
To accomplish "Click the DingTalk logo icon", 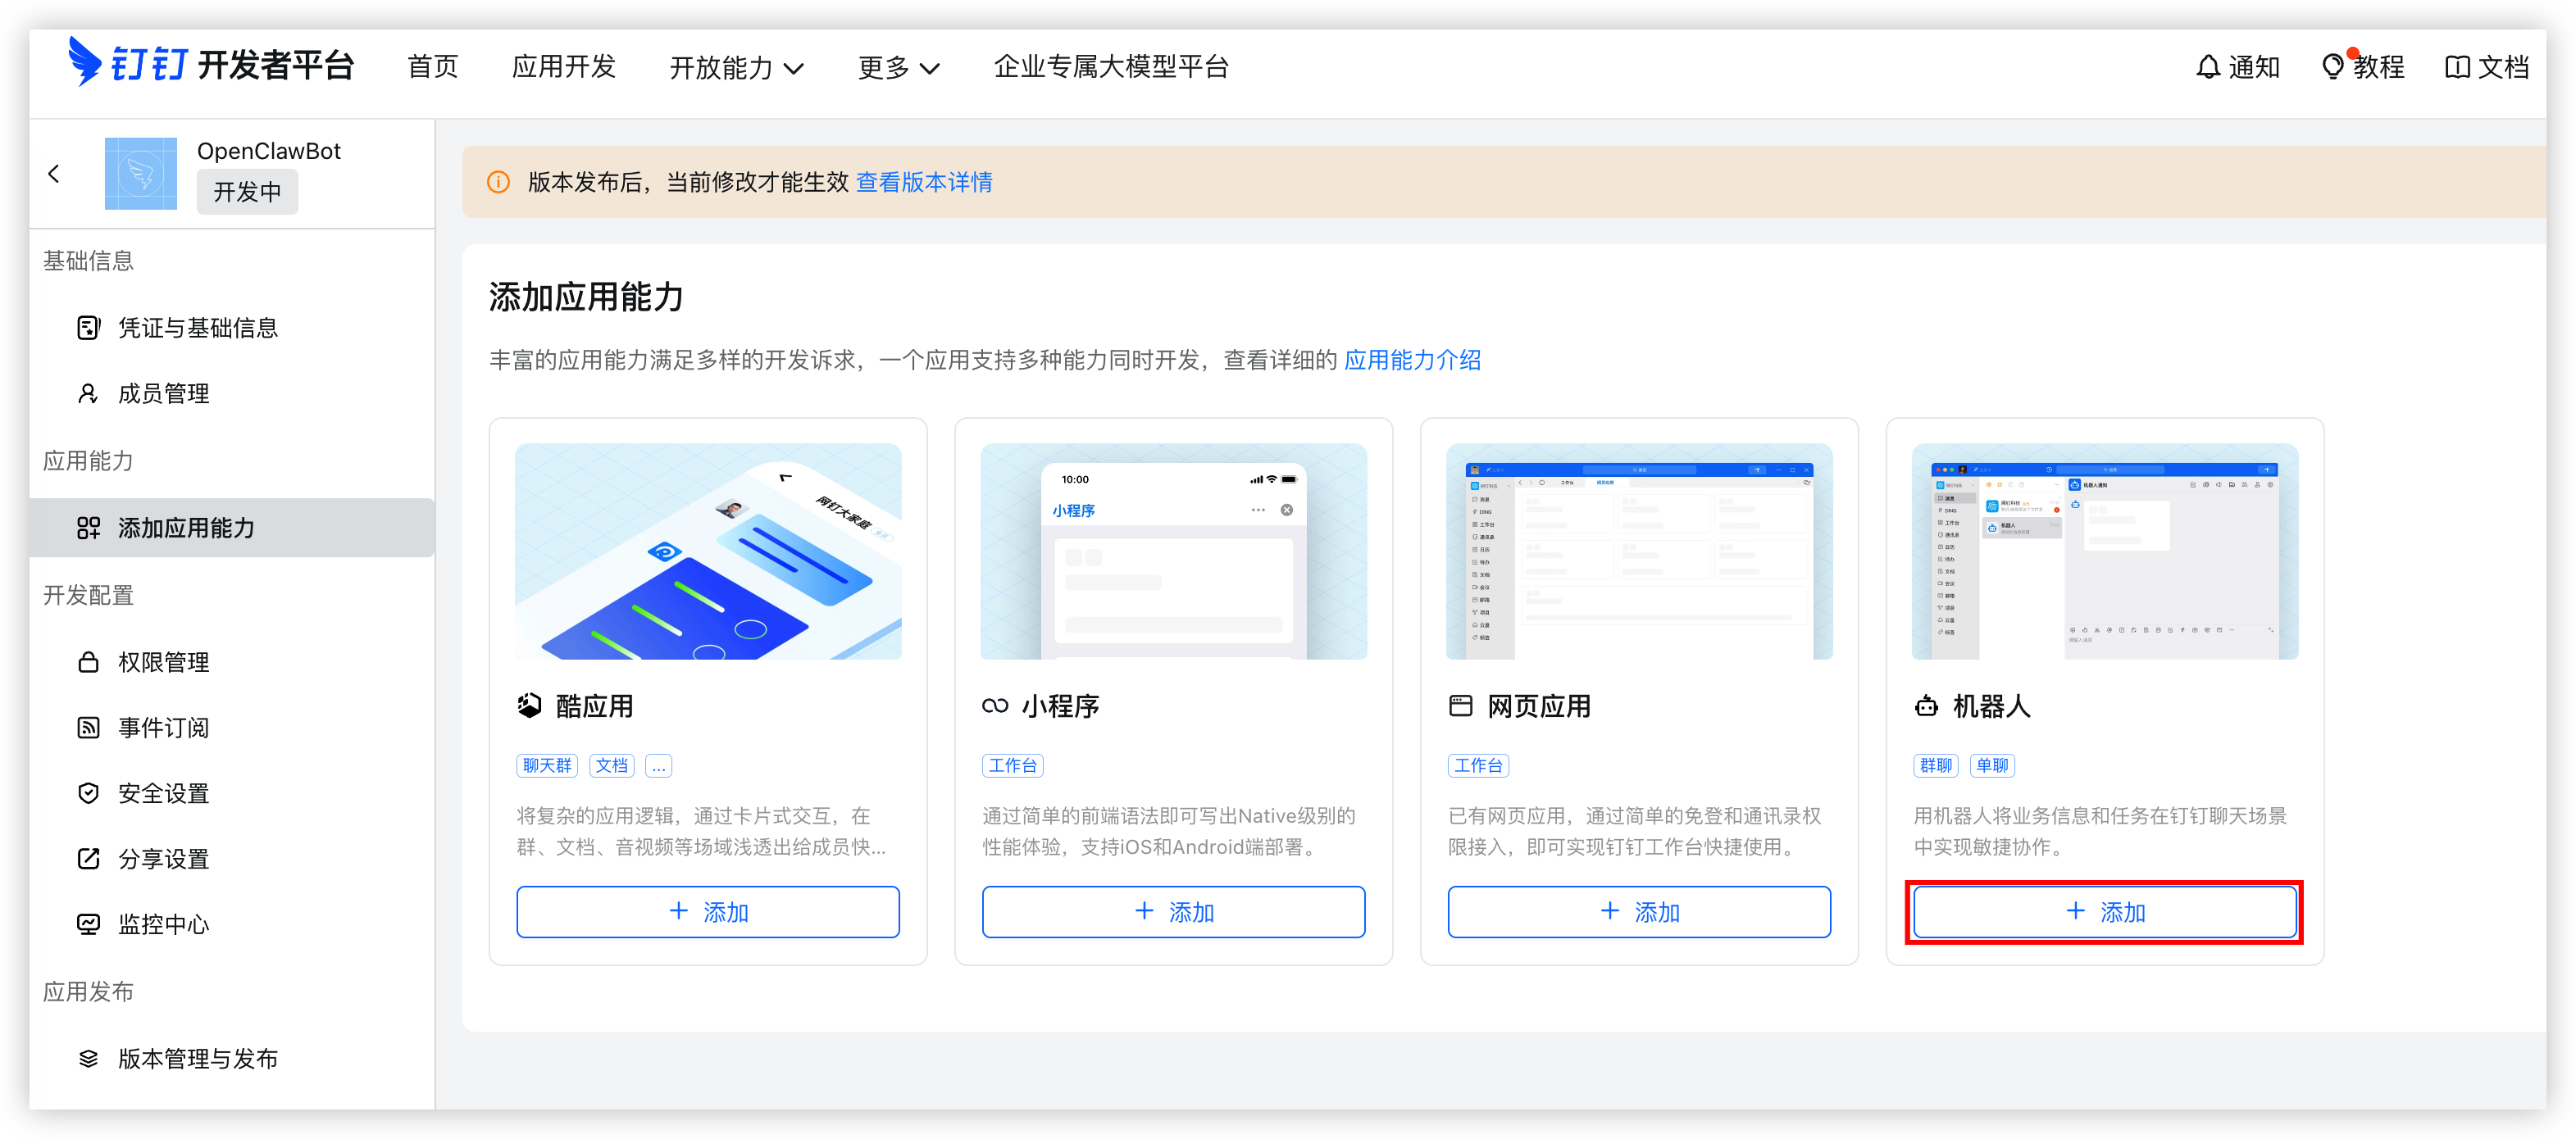I will [84, 62].
